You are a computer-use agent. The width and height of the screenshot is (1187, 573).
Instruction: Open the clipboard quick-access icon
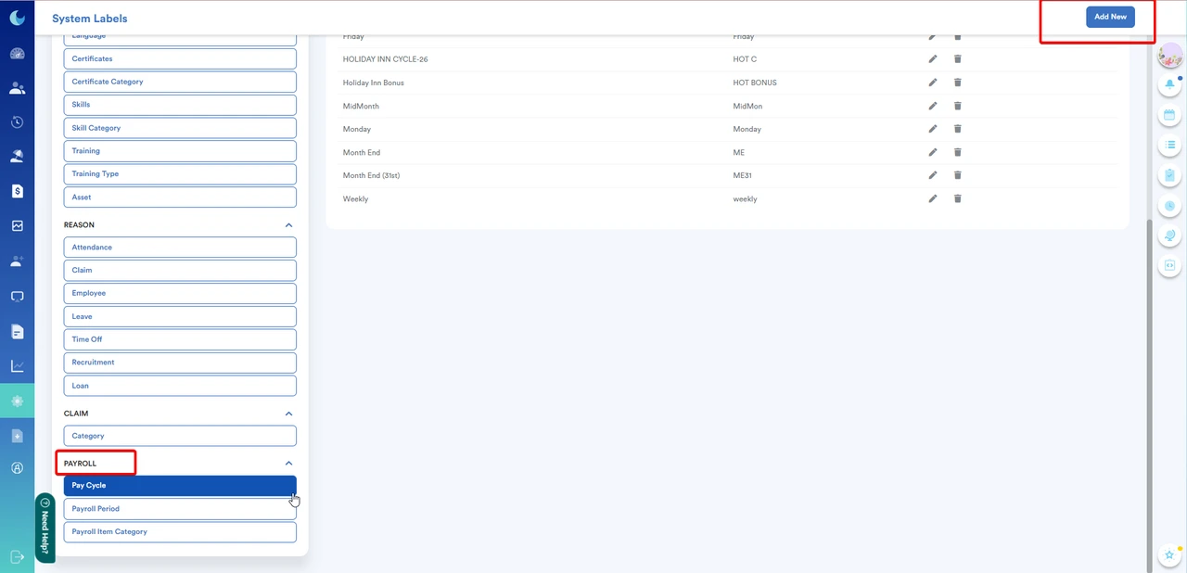point(1169,175)
